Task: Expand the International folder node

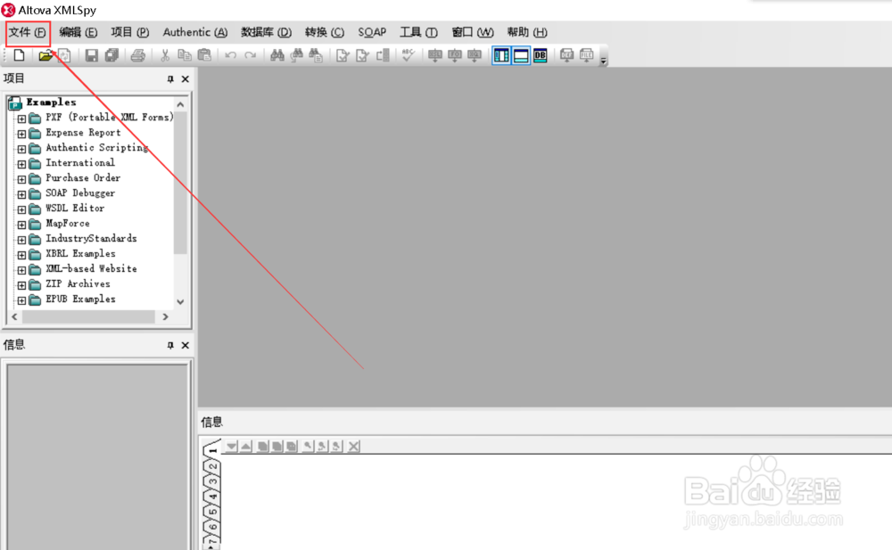Action: pyautogui.click(x=21, y=164)
